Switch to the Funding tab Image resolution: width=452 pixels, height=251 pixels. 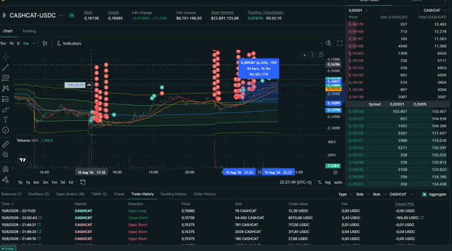coord(29,31)
